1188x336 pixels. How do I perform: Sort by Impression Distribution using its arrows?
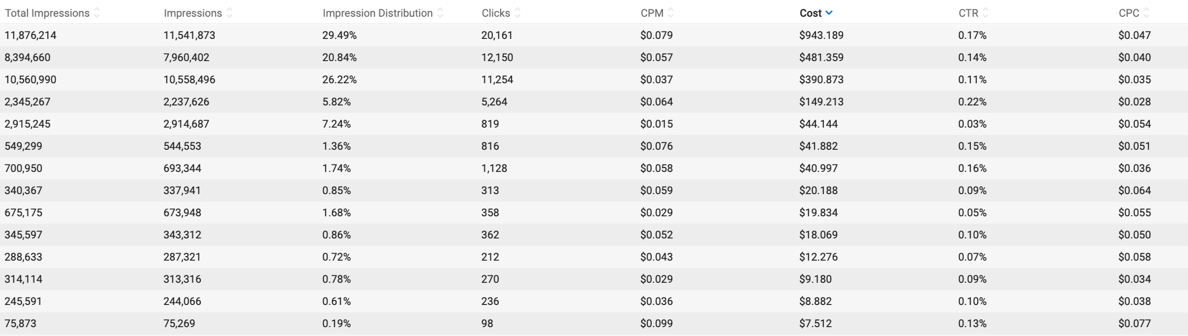[x=440, y=13]
